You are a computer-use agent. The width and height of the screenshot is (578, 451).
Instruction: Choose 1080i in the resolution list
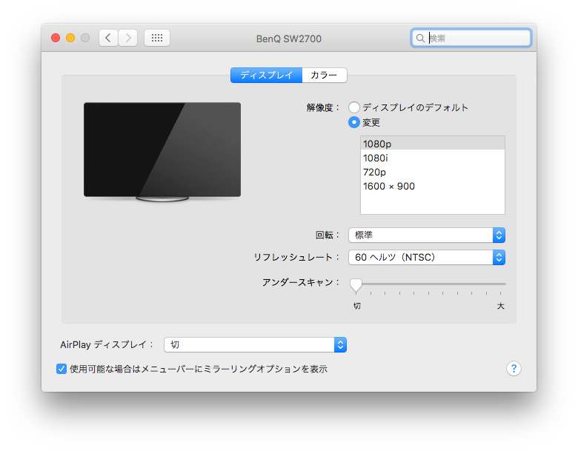pos(433,158)
